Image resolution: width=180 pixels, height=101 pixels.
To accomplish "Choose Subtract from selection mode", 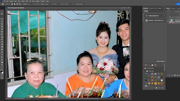I will 17,4.
